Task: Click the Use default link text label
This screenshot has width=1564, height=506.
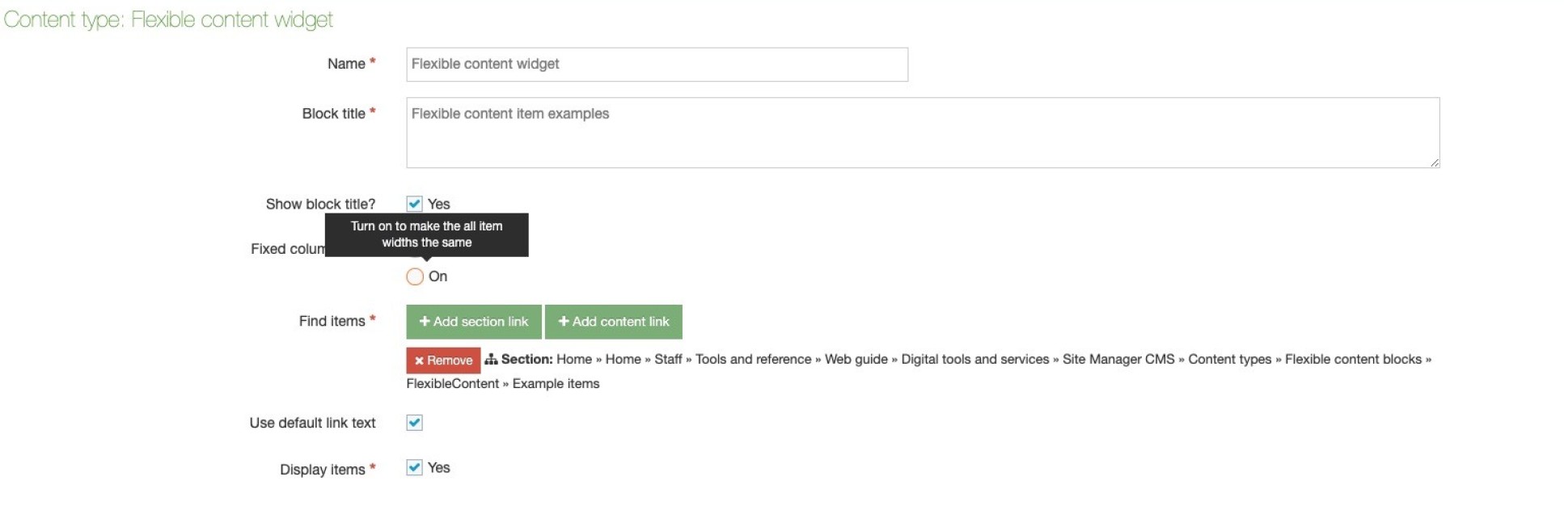Action: coord(312,423)
